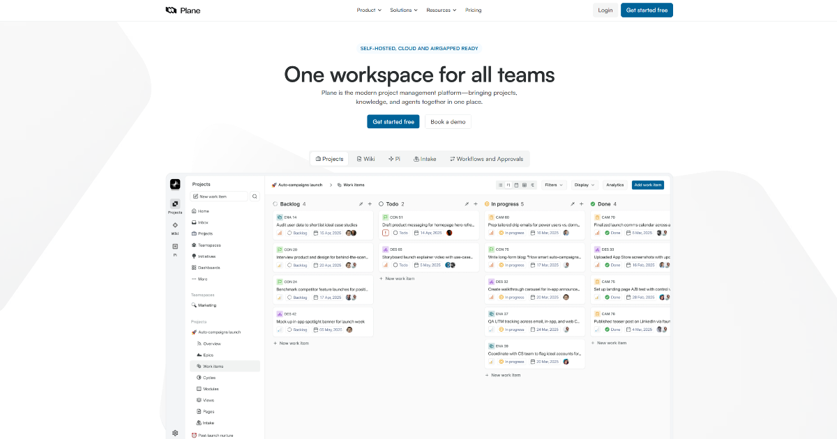Image resolution: width=837 pixels, height=439 pixels.
Task: Expand the Solutions dropdown in the navbar
Action: 404,10
